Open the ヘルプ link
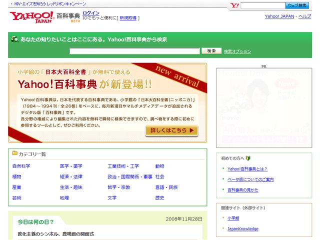The height and width of the screenshot is (240, 320). pos(304,16)
